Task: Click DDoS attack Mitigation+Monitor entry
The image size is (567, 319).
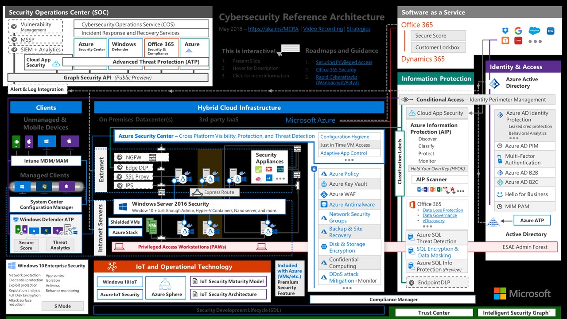Action: (350, 277)
